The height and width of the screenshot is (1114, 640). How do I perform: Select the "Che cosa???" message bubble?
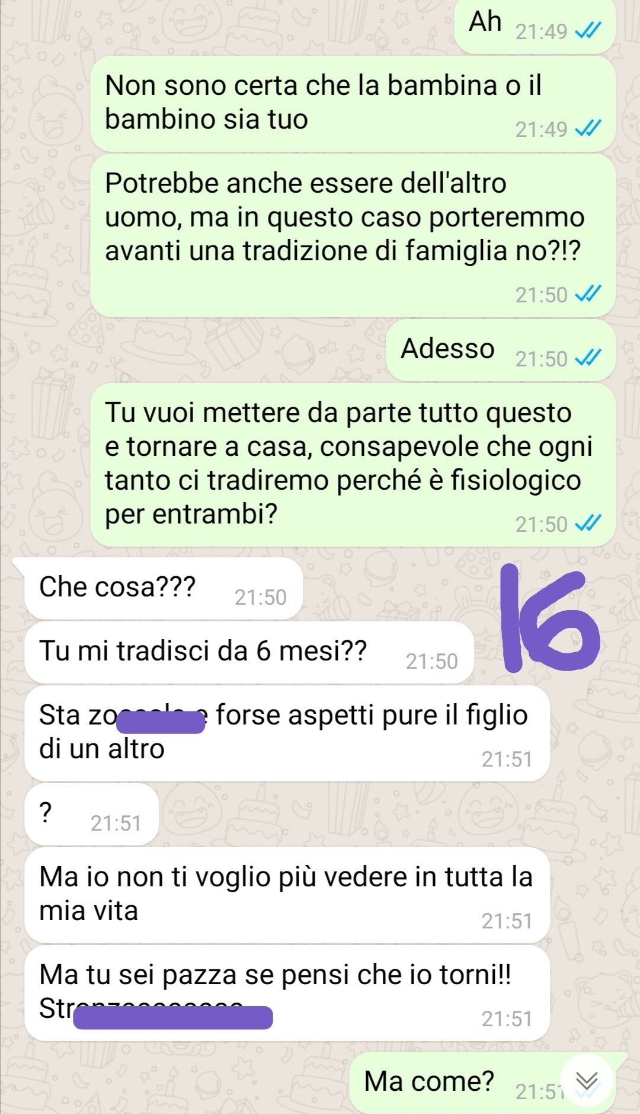pyautogui.click(x=164, y=588)
